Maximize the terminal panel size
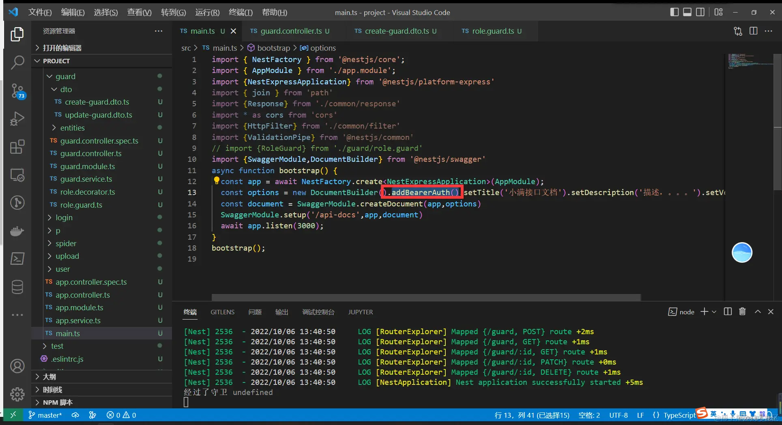This screenshot has width=782, height=425. point(758,311)
